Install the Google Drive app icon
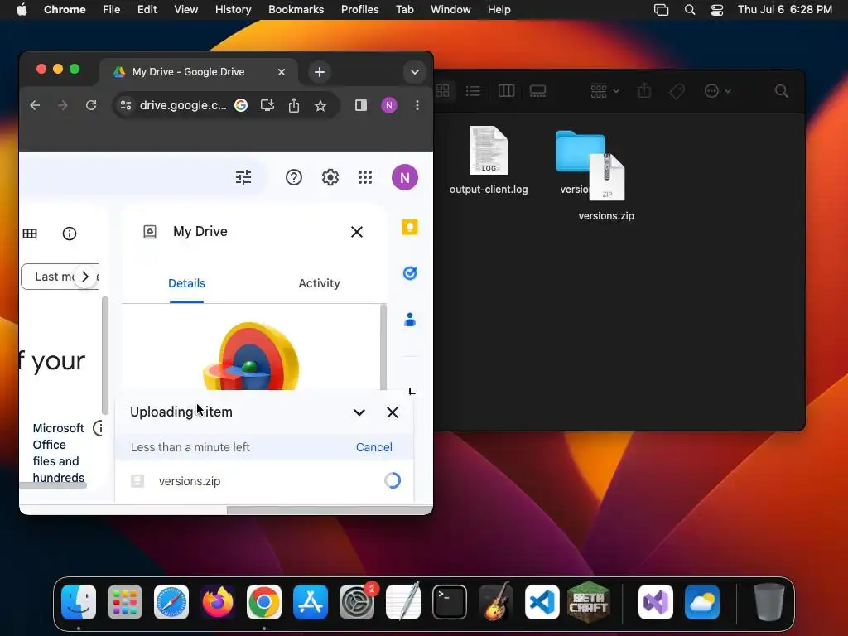Viewport: 848px width, 636px height. point(267,105)
